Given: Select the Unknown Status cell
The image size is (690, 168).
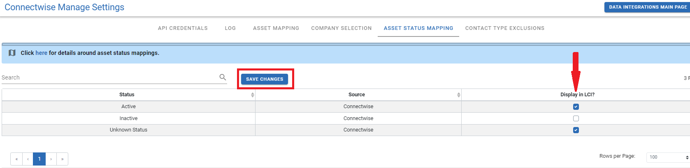Looking at the screenshot, I should coord(128,130).
